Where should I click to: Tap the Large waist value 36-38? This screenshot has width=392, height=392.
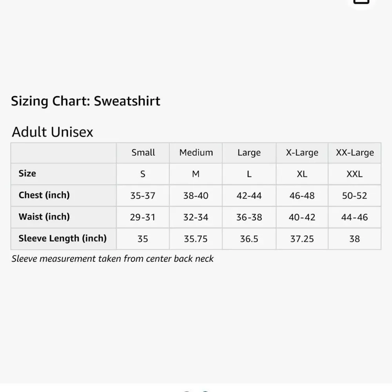249,217
